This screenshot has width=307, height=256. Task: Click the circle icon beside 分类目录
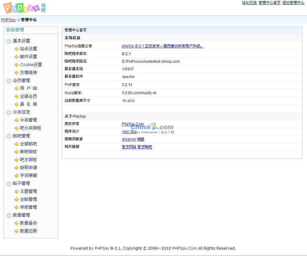tap(9, 112)
